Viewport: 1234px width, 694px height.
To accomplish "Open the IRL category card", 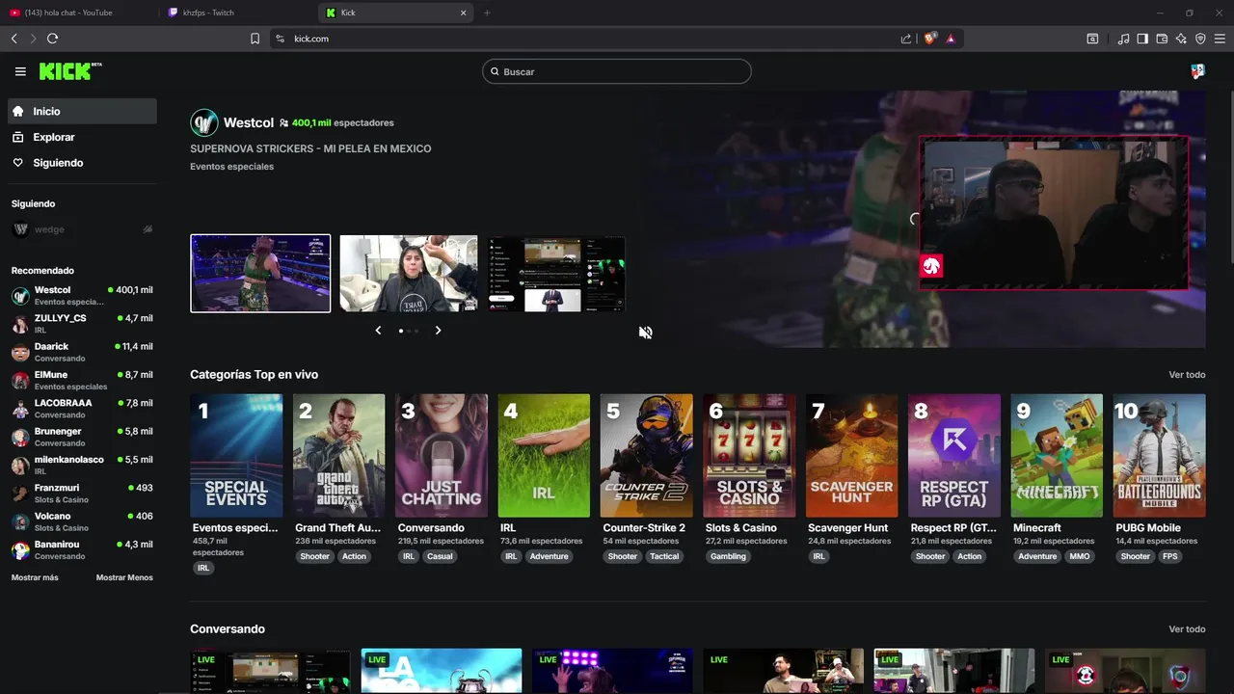I will pyautogui.click(x=544, y=456).
